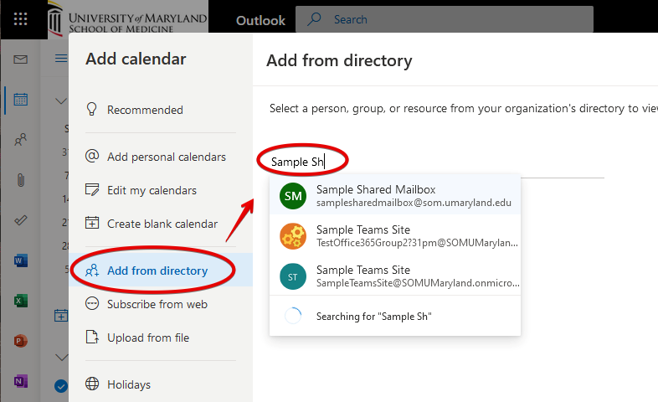658x402 pixels.
Task: Toggle the hamburger navigation pane button
Action: pos(60,59)
